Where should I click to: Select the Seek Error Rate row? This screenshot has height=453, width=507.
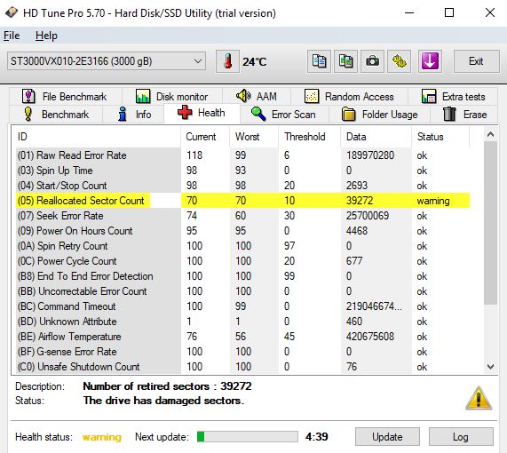coord(242,216)
